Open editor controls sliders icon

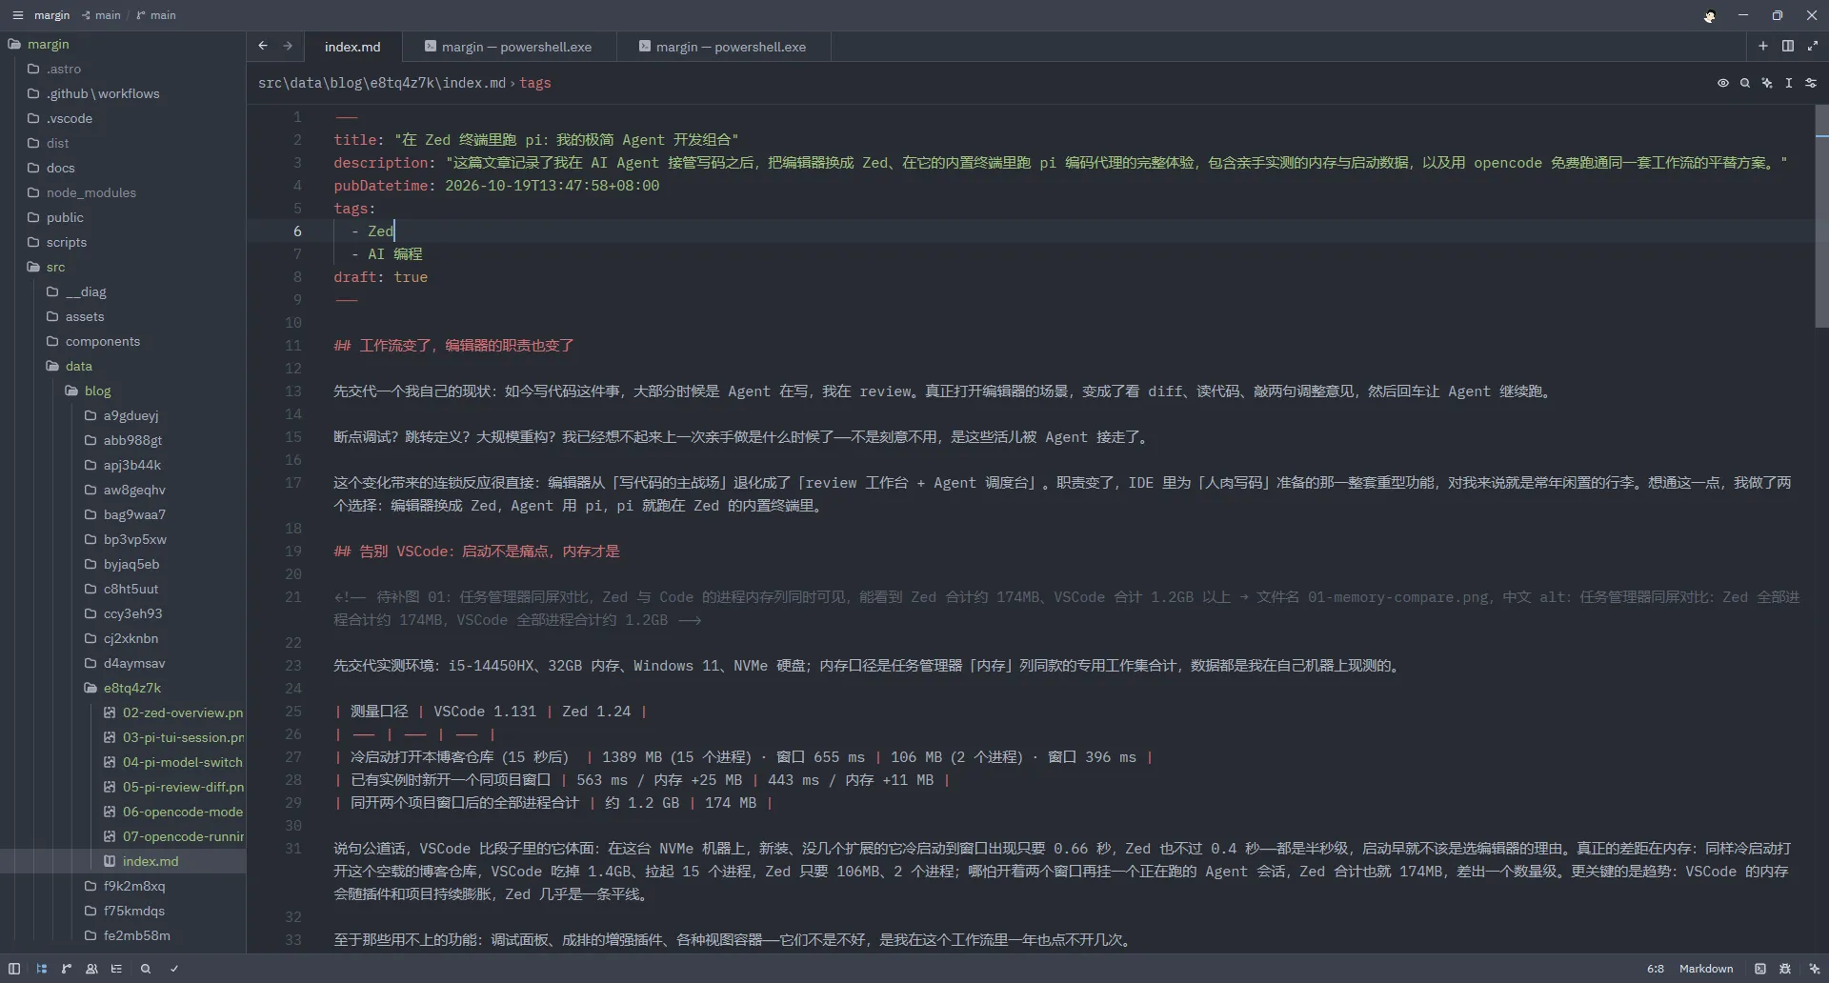point(1811,83)
